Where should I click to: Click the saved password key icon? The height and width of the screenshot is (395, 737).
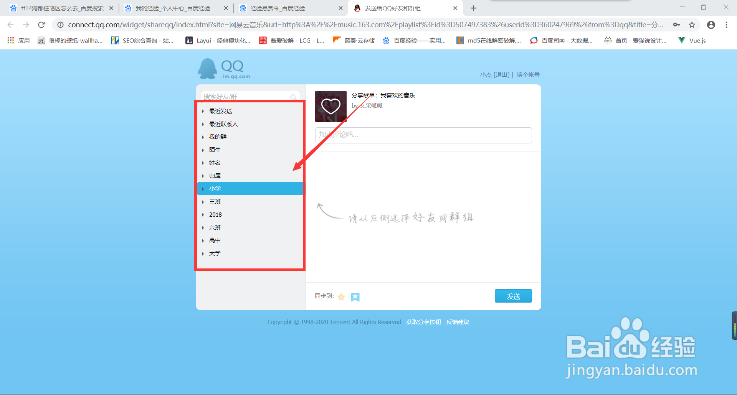coord(676,25)
